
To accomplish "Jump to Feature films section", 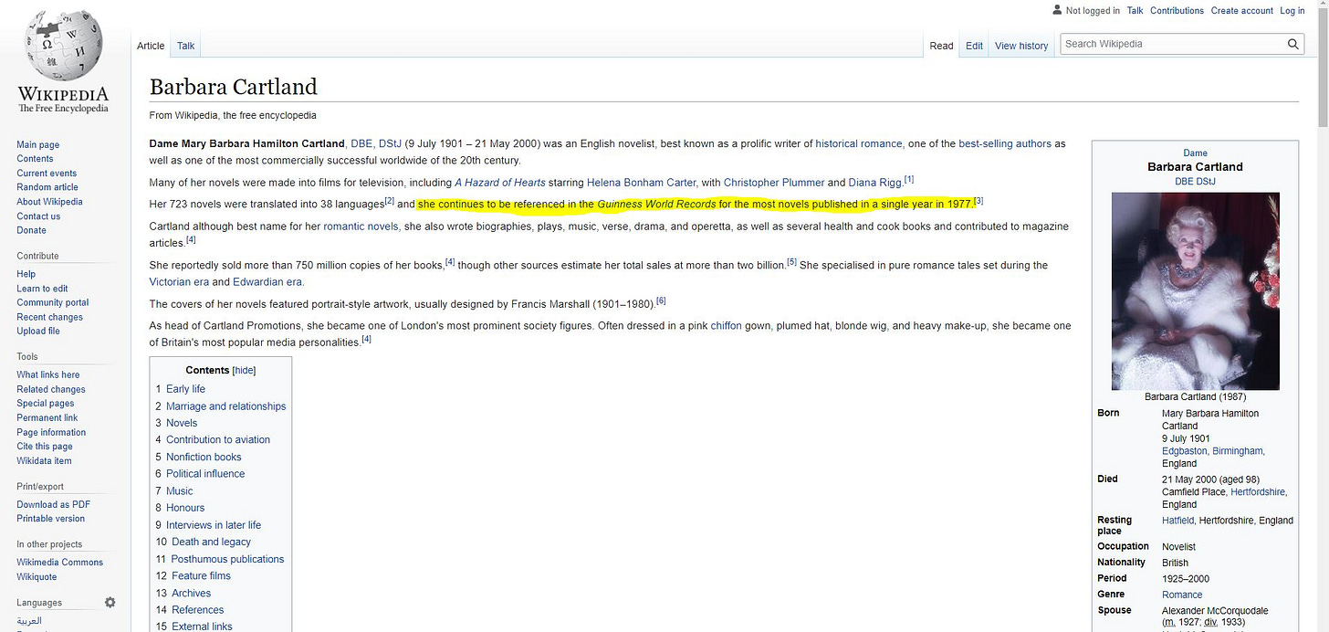I will (201, 575).
